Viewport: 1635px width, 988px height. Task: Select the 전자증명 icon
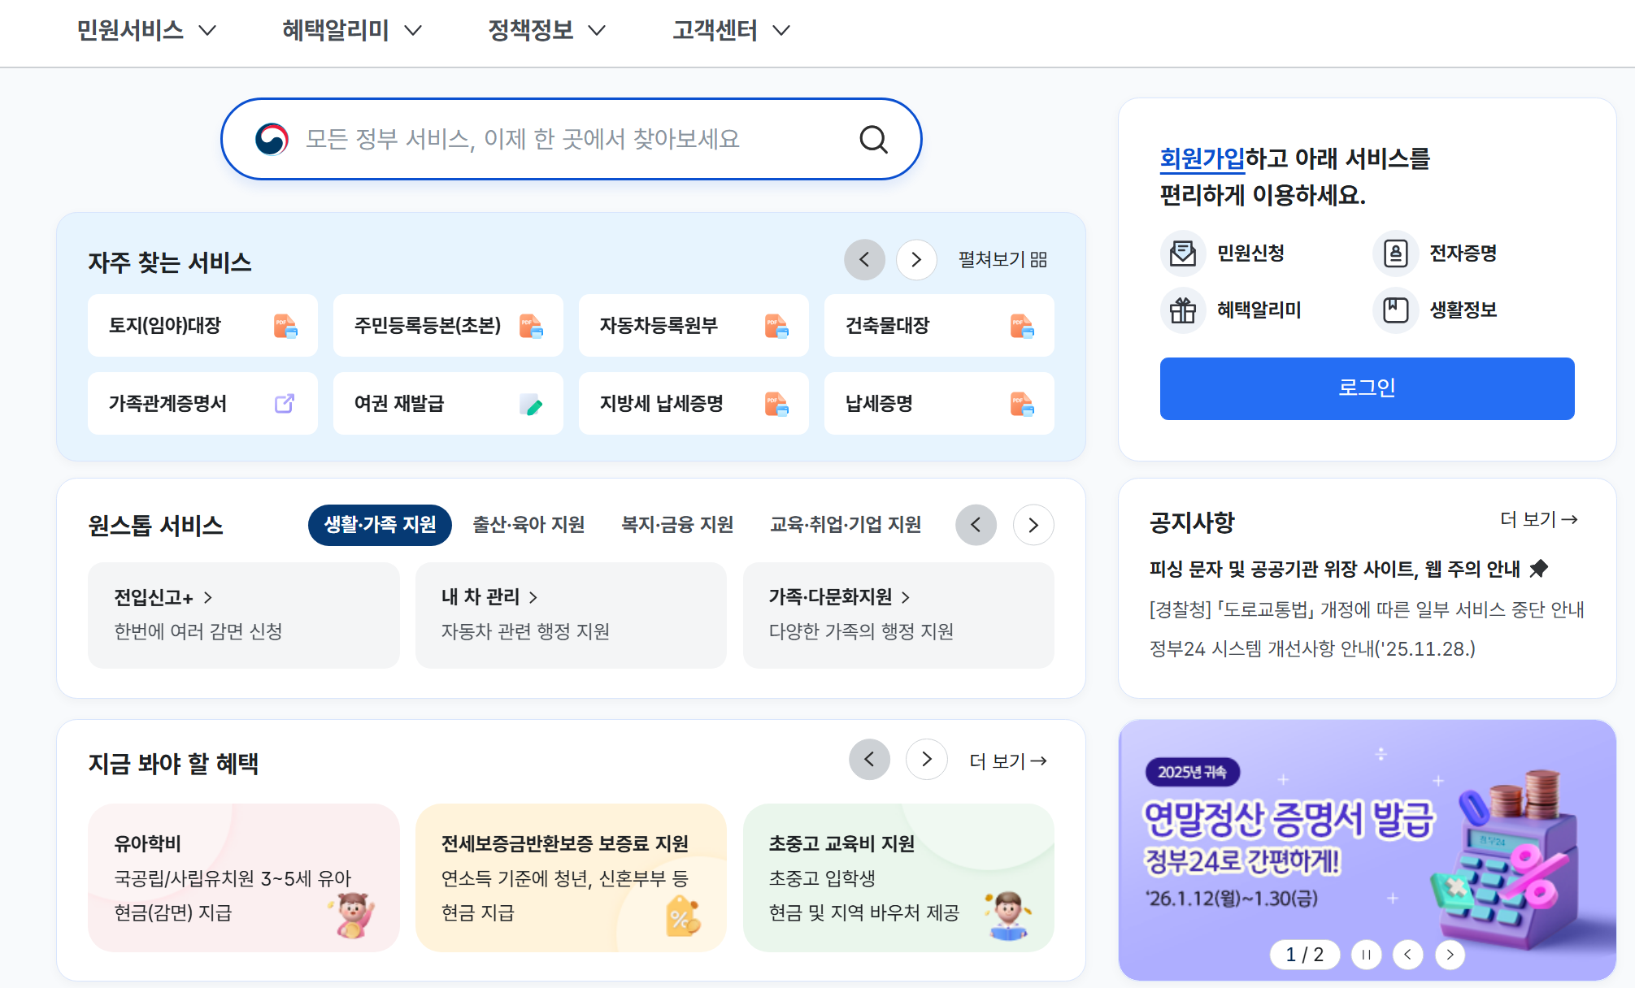(x=1394, y=253)
